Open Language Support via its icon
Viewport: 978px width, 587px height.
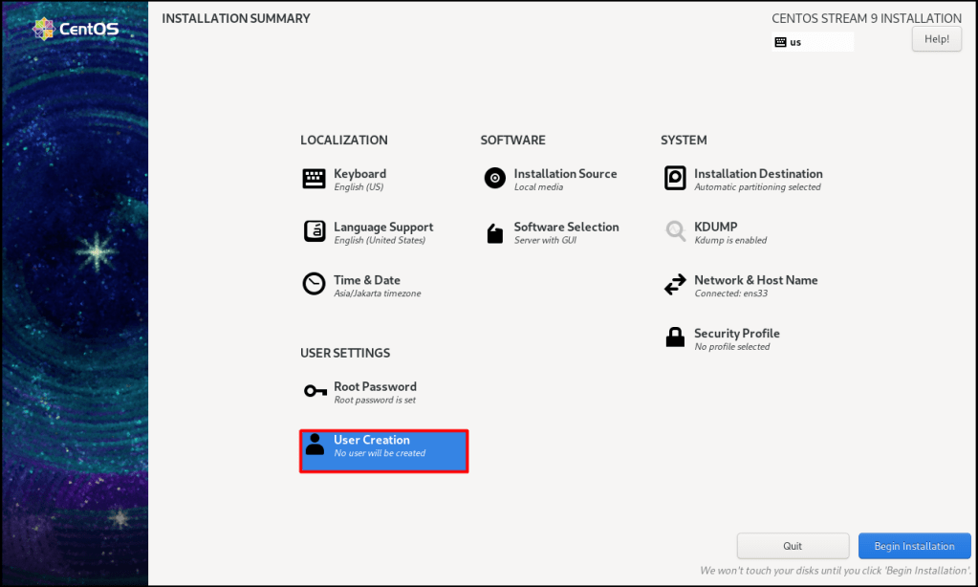coord(314,231)
